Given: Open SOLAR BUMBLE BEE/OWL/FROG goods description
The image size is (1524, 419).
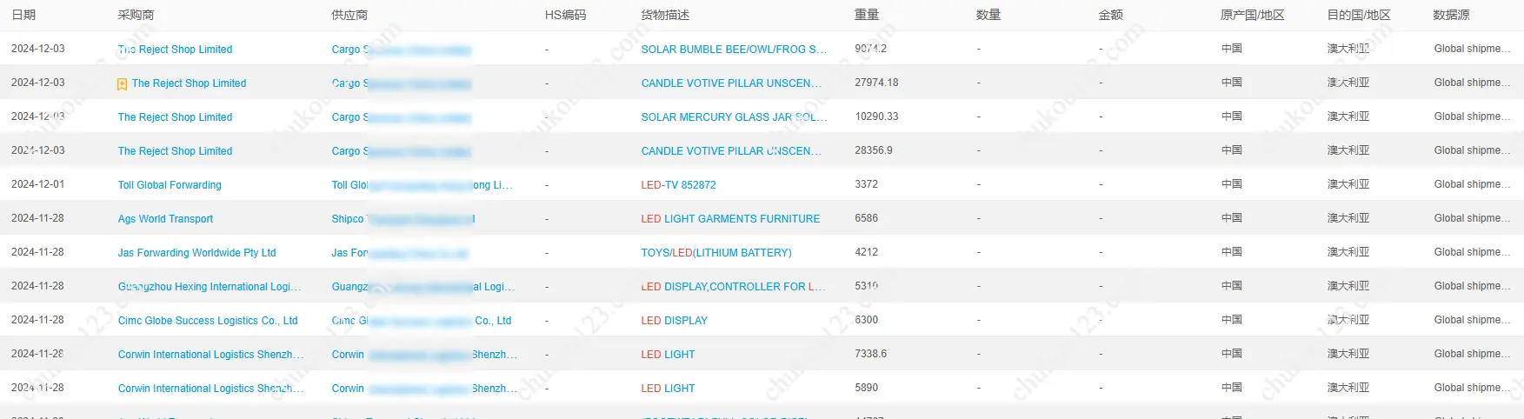Looking at the screenshot, I should pos(734,50).
